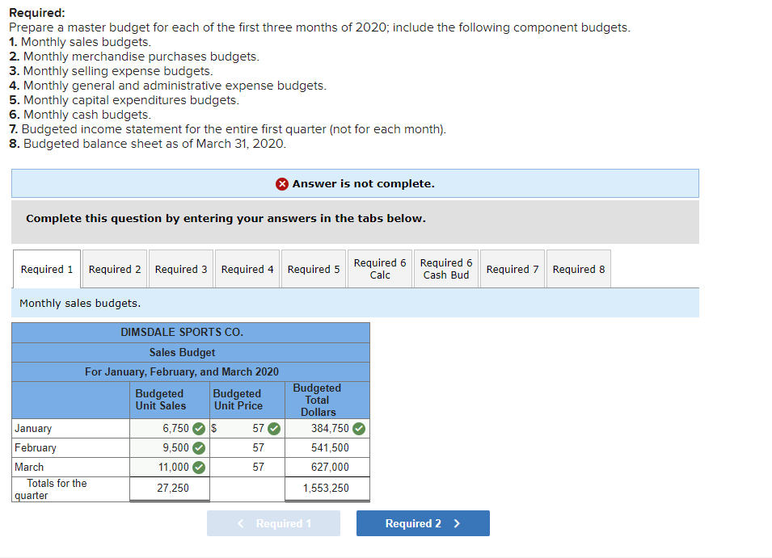Select January budgeted unit sales field
This screenshot has width=772, height=558.
click(170, 429)
